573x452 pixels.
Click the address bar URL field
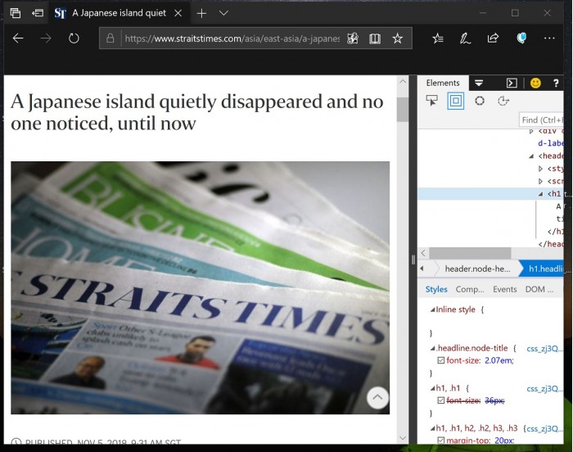230,38
